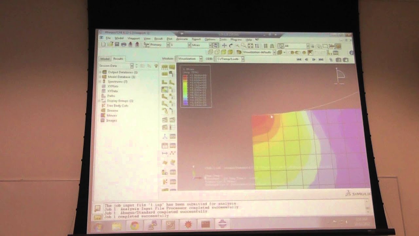Expand the Model Database tree node
The image size is (419, 236).
[x=100, y=77]
